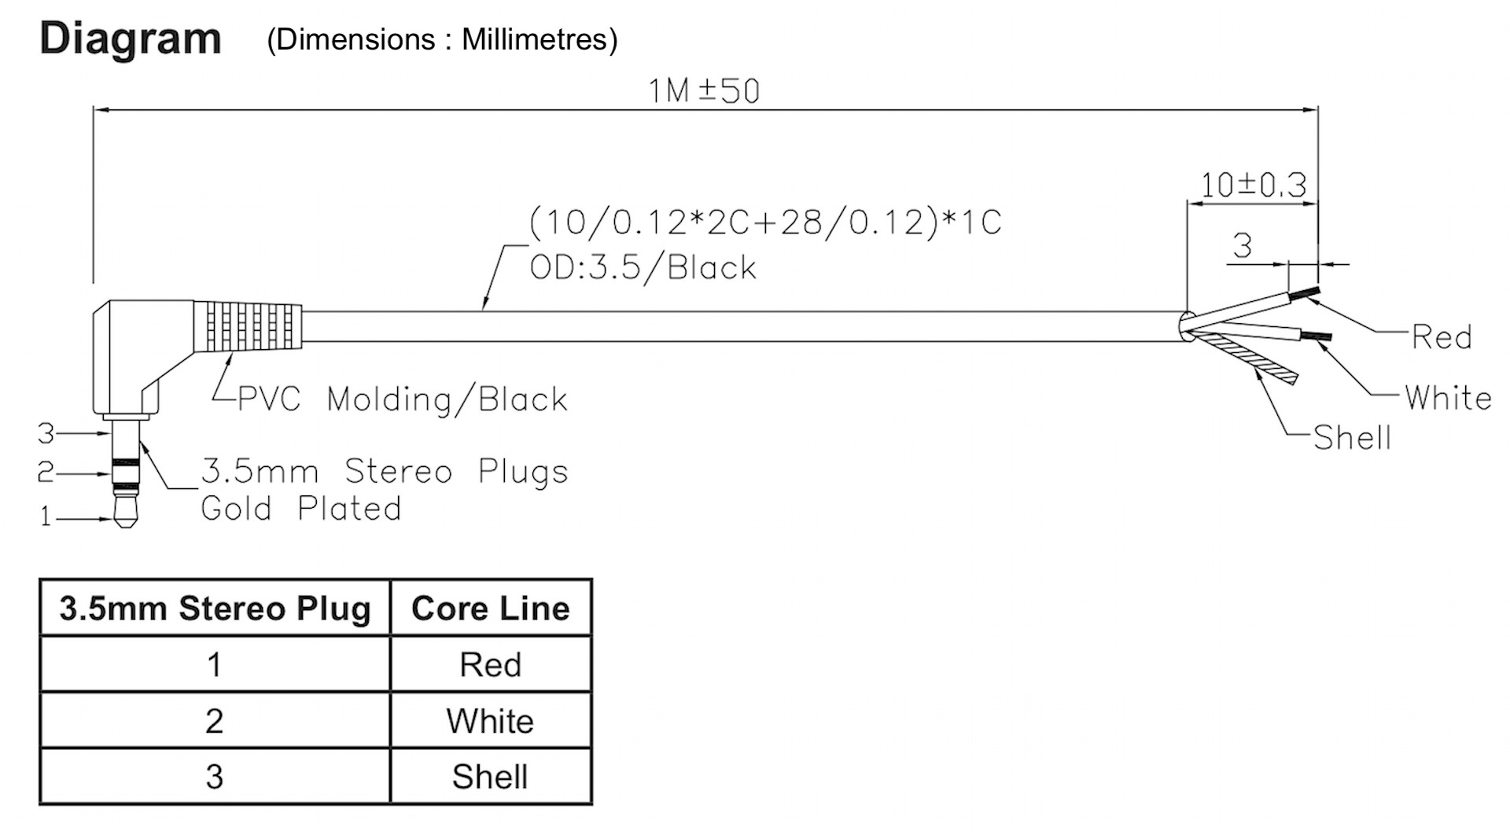Click the 'White' cell in the table
Screen dimensions: 1510x835
[x=491, y=720]
